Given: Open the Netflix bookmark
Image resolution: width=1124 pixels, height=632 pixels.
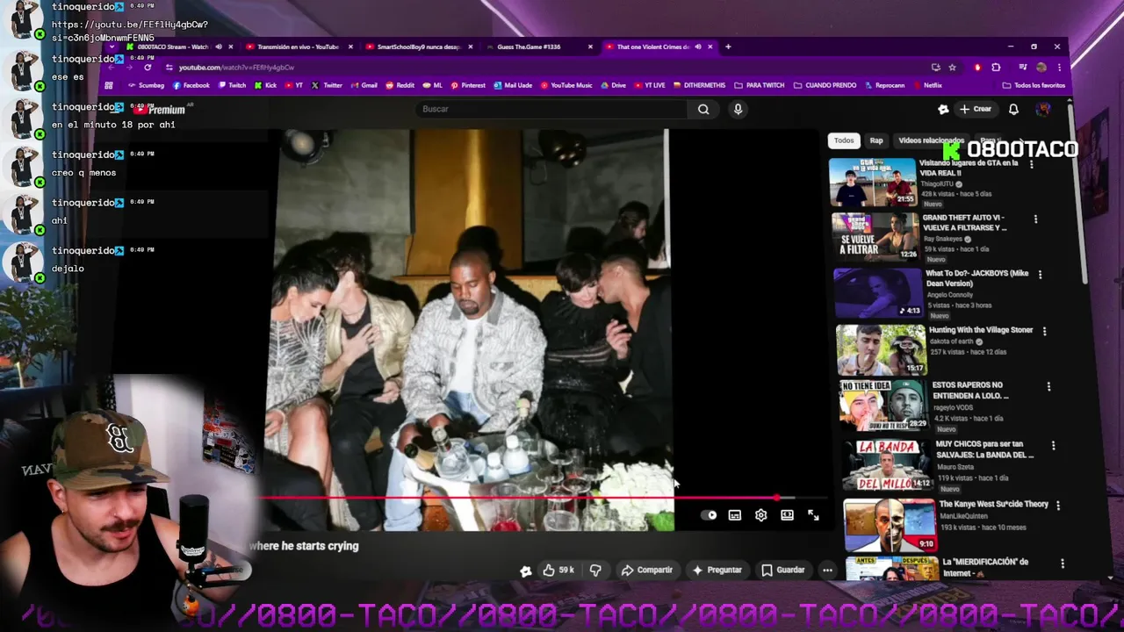Looking at the screenshot, I should [927, 85].
